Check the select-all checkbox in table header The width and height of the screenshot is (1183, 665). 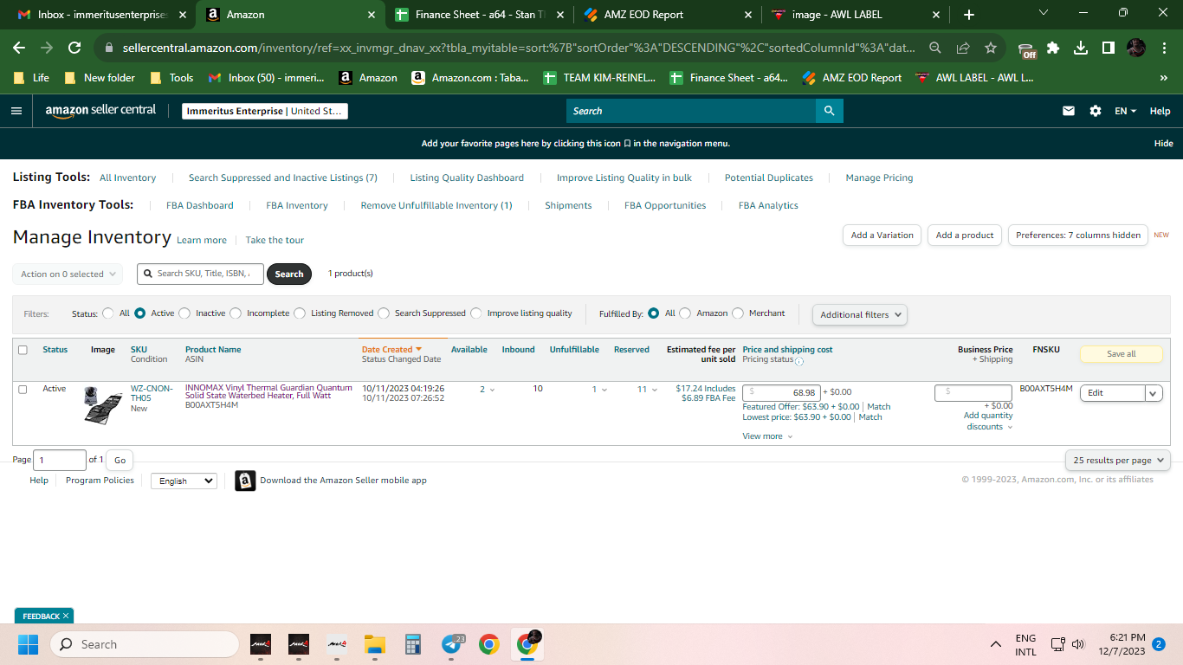tap(23, 350)
